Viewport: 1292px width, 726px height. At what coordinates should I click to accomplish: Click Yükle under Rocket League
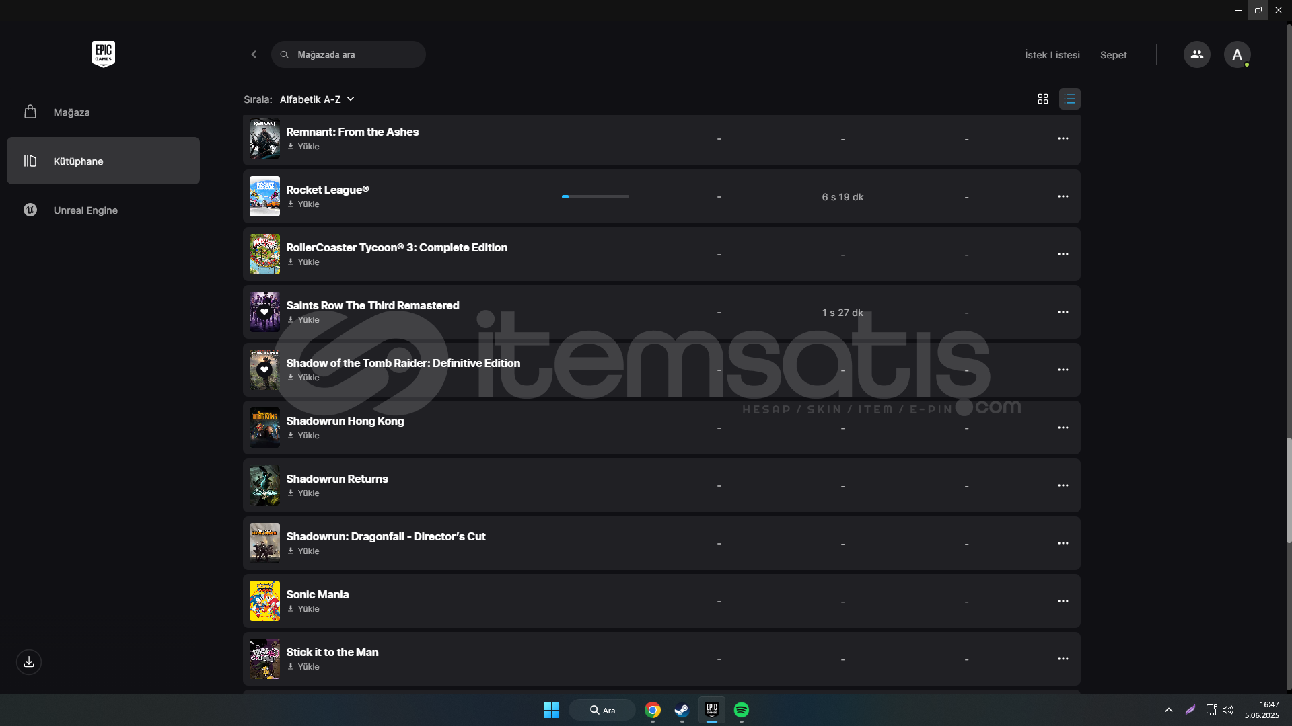[x=303, y=204]
